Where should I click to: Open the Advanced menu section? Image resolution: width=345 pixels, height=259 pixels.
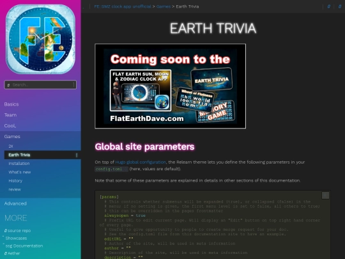pos(15,203)
